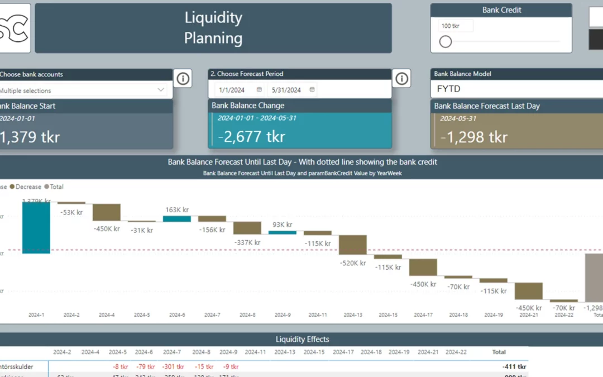The image size is (603, 377).
Task: Click the SC company logo
Action: click(x=13, y=28)
